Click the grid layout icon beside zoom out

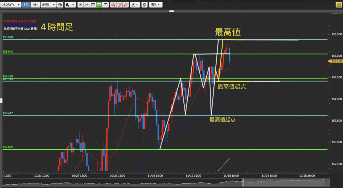tap(93, 5)
